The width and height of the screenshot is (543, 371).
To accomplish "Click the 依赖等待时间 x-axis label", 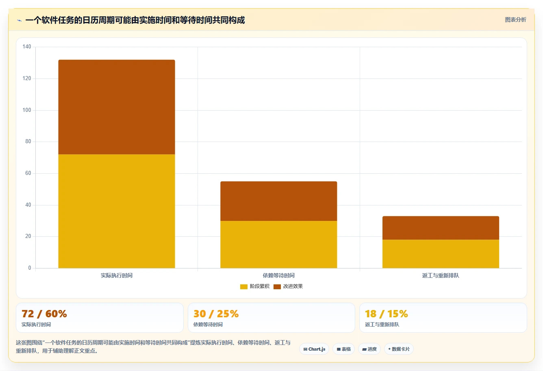I will point(279,275).
